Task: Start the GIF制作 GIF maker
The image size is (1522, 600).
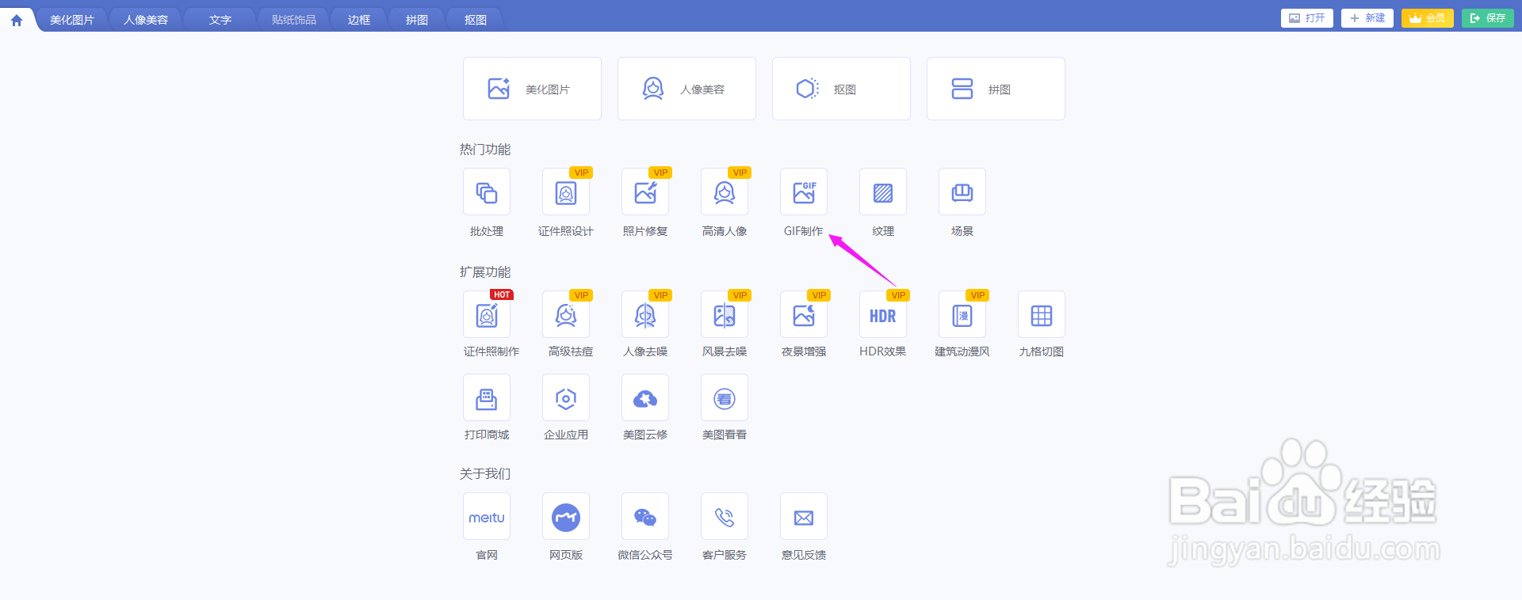Action: pyautogui.click(x=804, y=192)
